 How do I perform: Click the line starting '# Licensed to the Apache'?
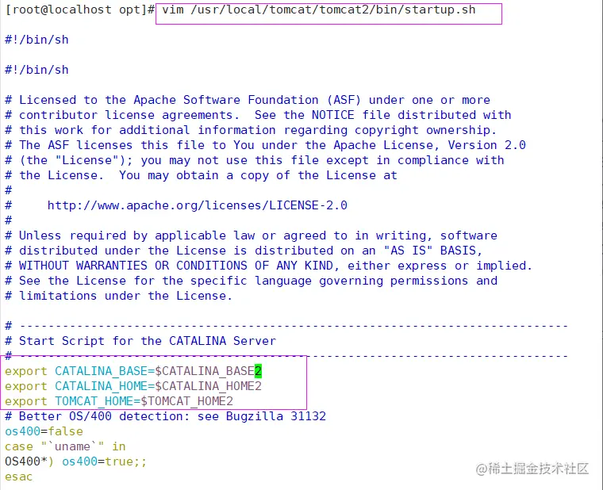point(248,100)
